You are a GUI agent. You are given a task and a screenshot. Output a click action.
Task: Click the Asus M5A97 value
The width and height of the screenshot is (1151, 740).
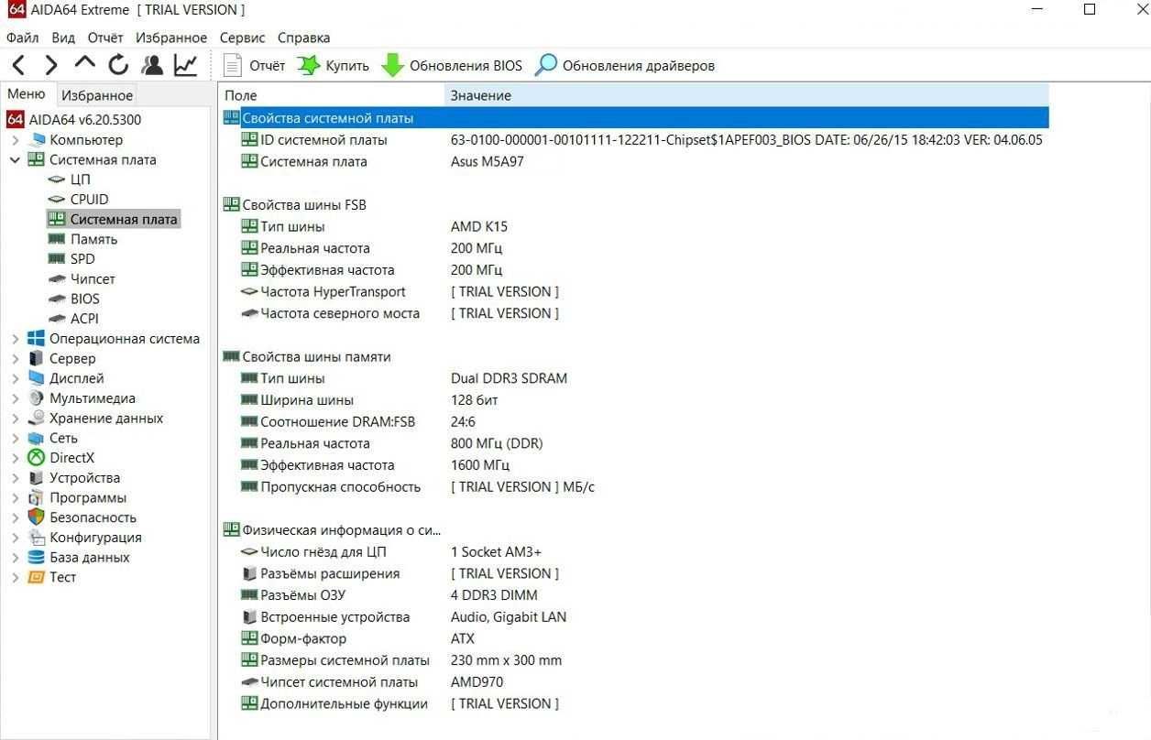(x=488, y=162)
